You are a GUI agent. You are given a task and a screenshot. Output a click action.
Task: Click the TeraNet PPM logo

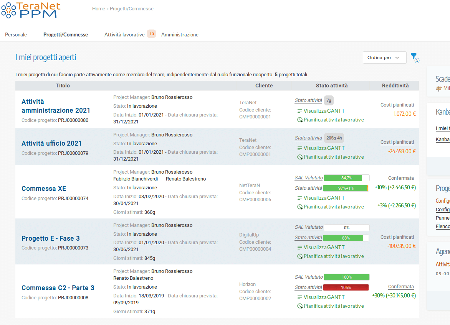pyautogui.click(x=31, y=10)
